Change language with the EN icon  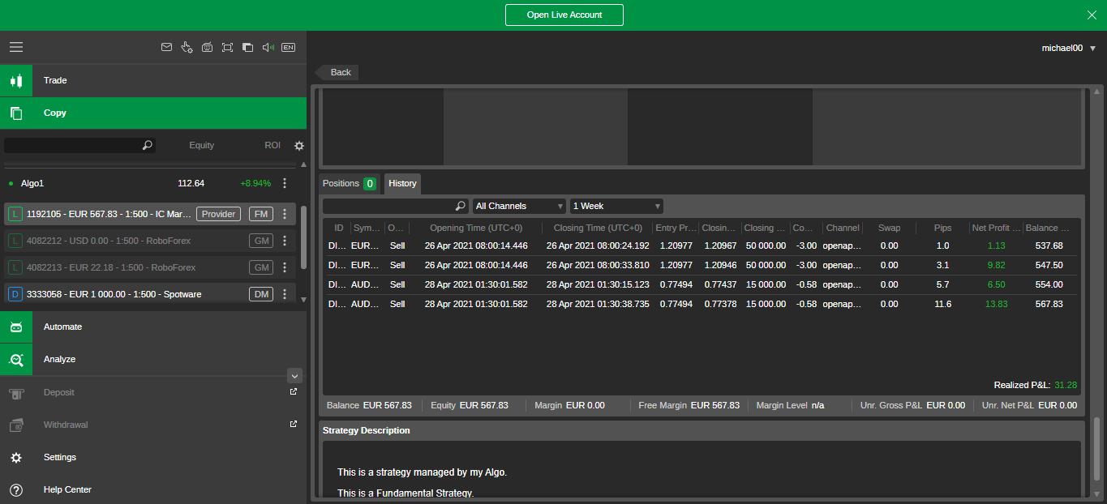(288, 47)
